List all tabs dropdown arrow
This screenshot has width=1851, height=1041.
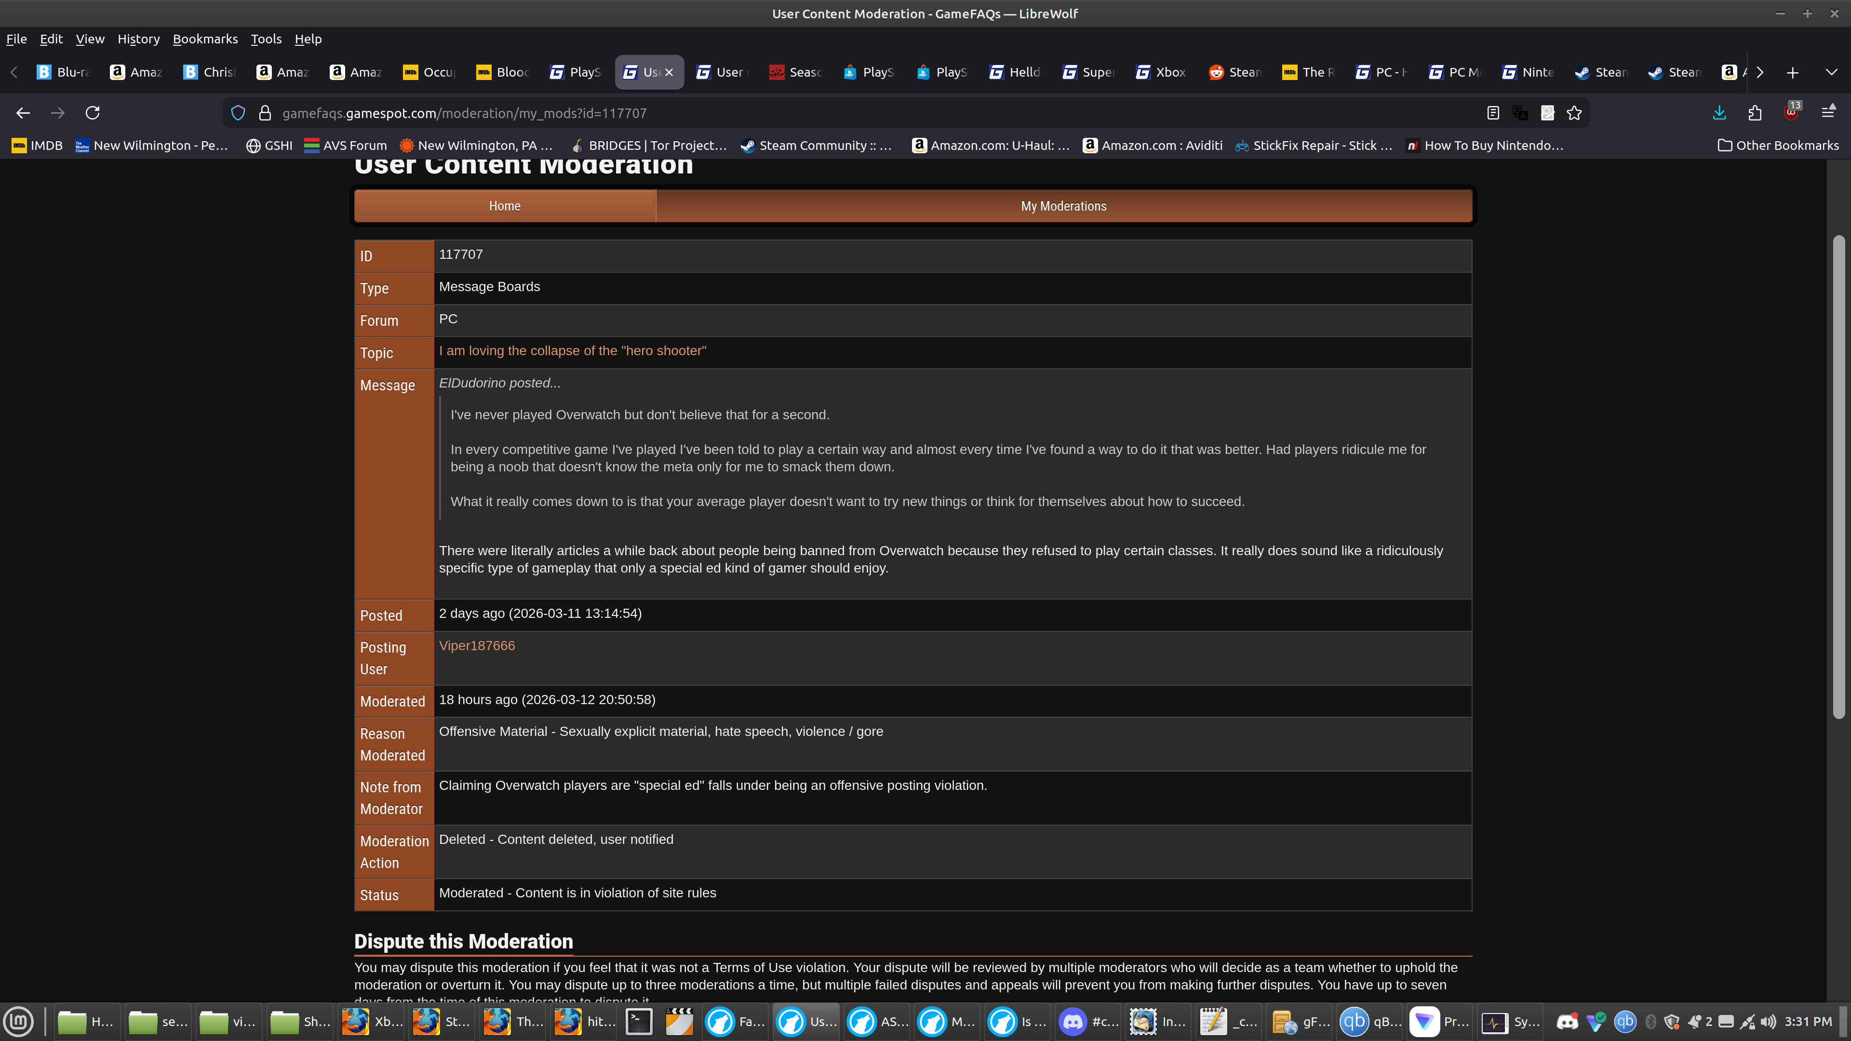tap(1831, 72)
